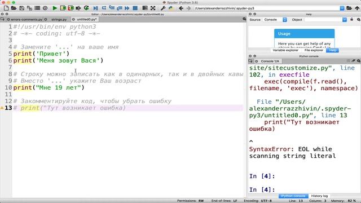The height and width of the screenshot is (203, 361).
Task: Expand the Help Object history dropdown
Action: [x=345, y=20]
